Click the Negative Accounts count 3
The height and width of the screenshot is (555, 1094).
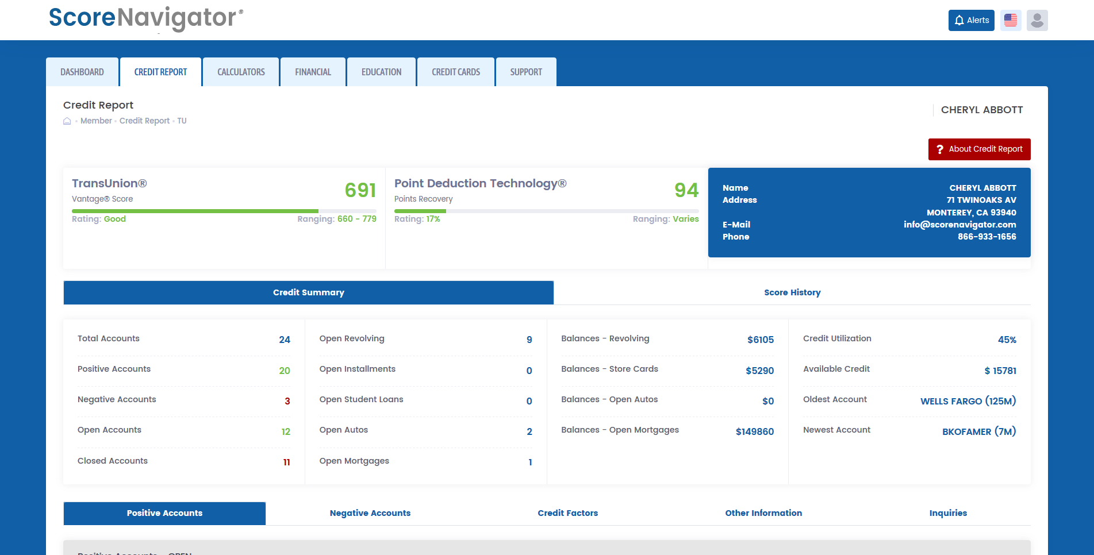[x=287, y=401]
